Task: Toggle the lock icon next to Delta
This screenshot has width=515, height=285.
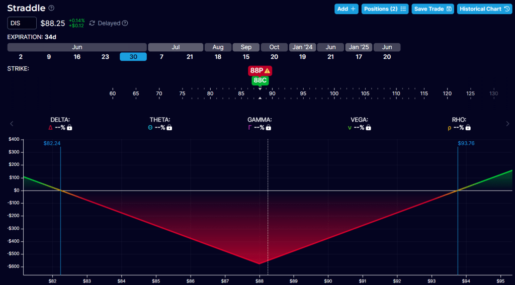Action: [69, 128]
